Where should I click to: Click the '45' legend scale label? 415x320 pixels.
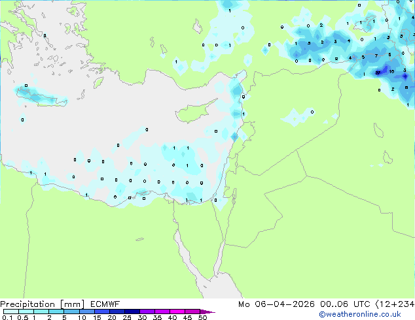187,317
